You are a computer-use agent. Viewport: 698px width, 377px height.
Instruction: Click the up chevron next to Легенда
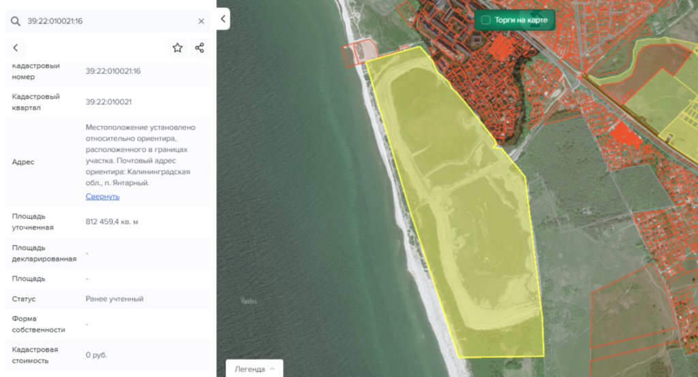(273, 369)
